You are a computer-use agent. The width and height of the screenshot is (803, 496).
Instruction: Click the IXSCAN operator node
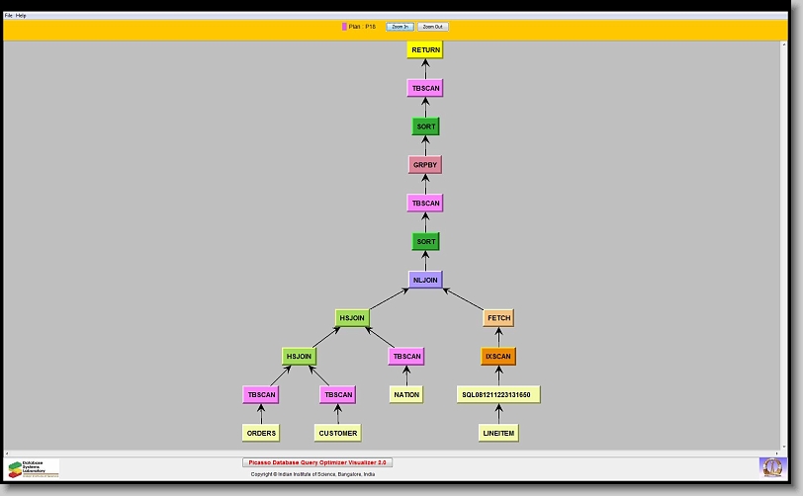click(498, 356)
